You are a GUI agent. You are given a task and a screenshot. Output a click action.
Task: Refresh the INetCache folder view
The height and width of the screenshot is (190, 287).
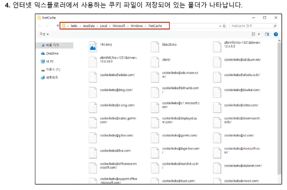(224, 26)
